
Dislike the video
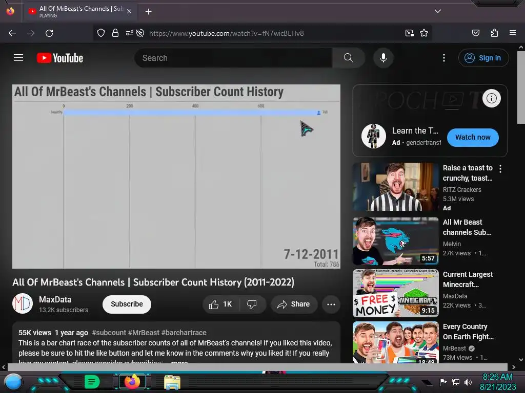pyautogui.click(x=252, y=304)
